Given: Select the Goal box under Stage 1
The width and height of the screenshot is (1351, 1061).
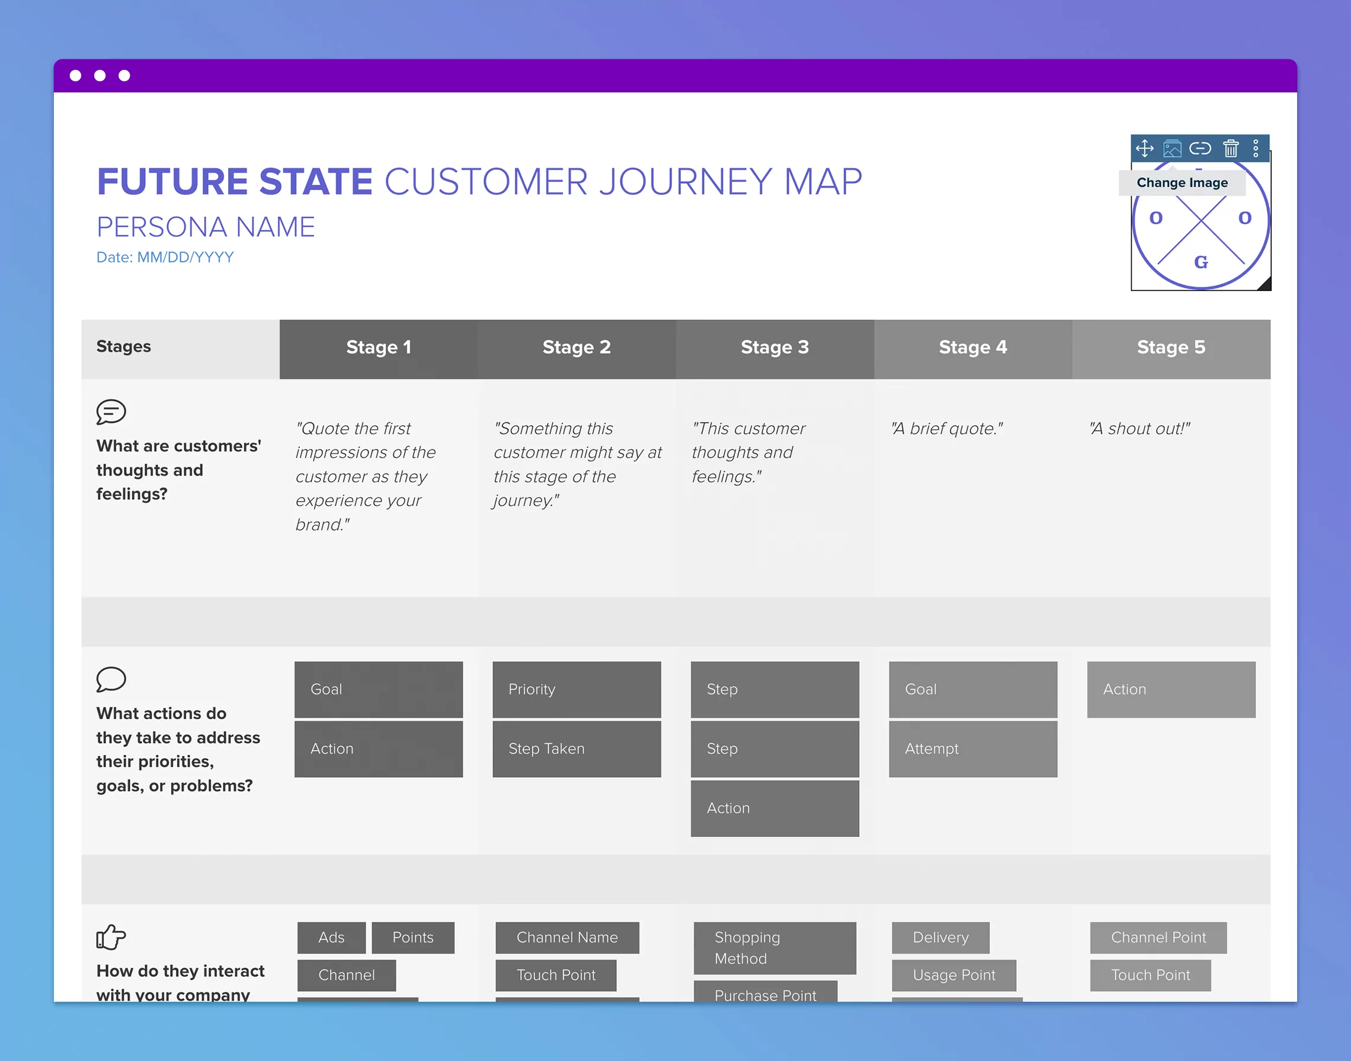Looking at the screenshot, I should coord(379,690).
